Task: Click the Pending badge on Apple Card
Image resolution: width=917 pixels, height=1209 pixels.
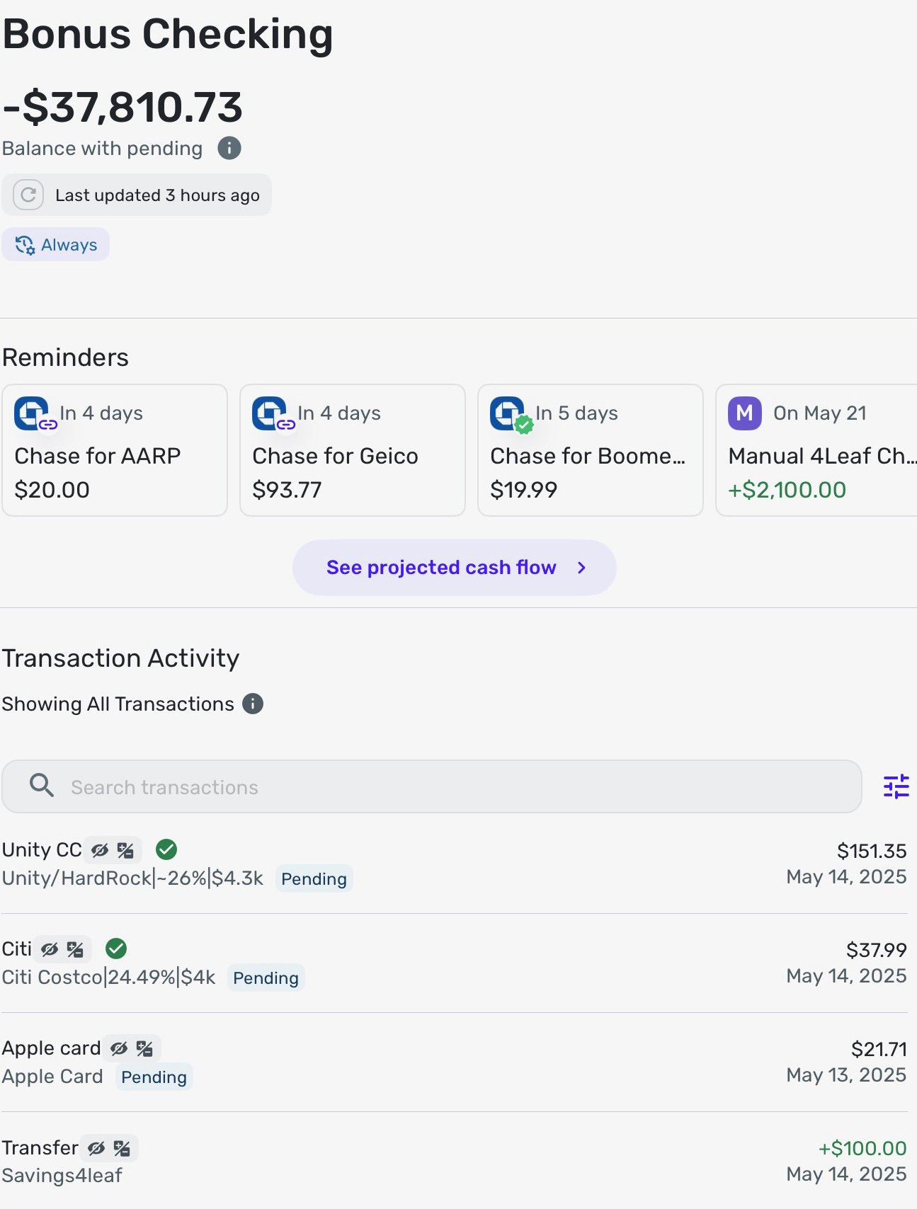Action: [x=154, y=1077]
